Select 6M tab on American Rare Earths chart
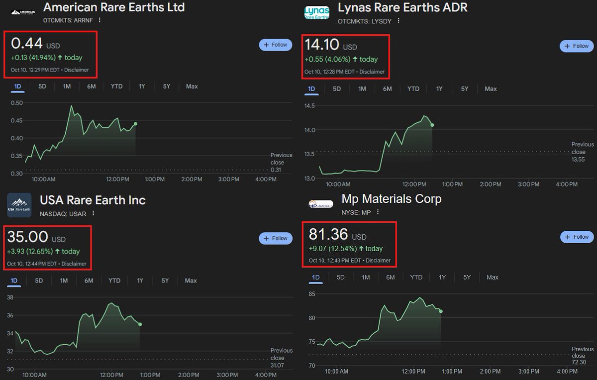The width and height of the screenshot is (597, 380). pyautogui.click(x=92, y=87)
